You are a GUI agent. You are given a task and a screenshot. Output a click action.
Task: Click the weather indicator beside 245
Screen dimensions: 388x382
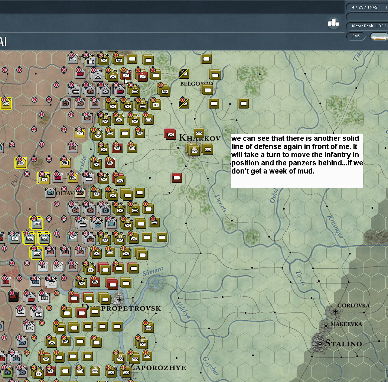coord(379,37)
